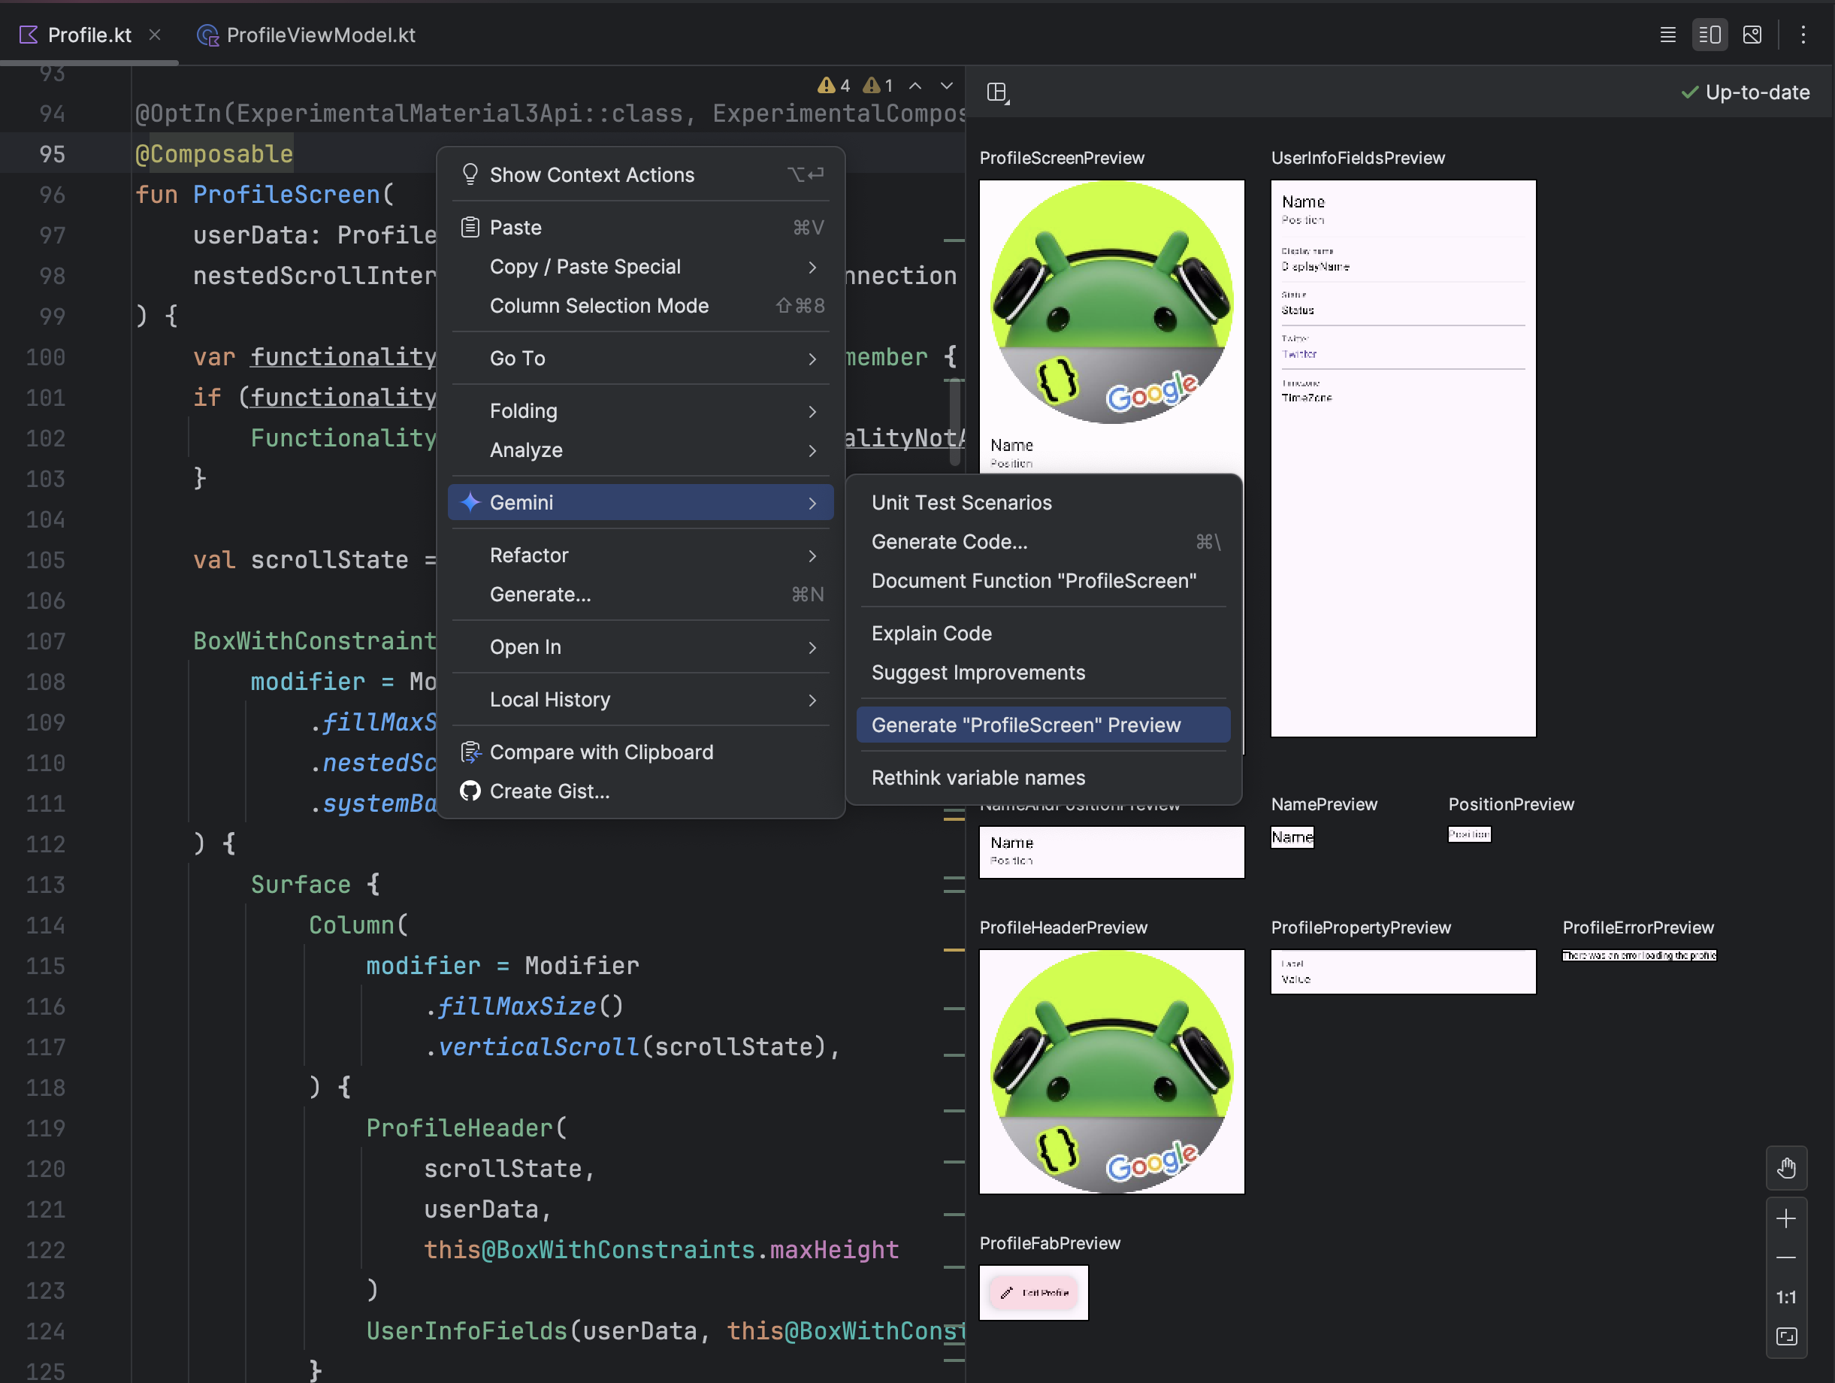The height and width of the screenshot is (1383, 1835).
Task: Click the Up-to-date status indicator icon
Action: pyautogui.click(x=1687, y=92)
